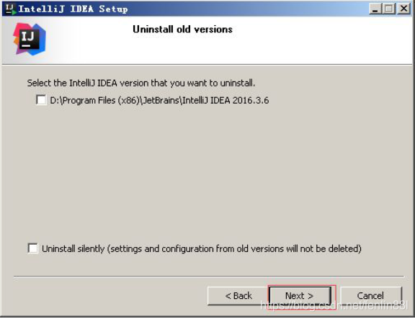Click the IntelliJ IDEA IJ logo
This screenshot has width=415, height=319.
[30, 39]
